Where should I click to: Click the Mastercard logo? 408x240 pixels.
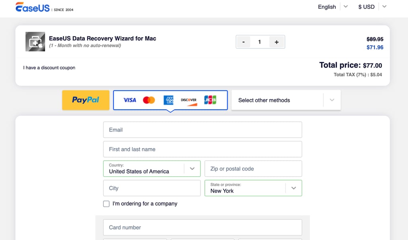(x=149, y=100)
